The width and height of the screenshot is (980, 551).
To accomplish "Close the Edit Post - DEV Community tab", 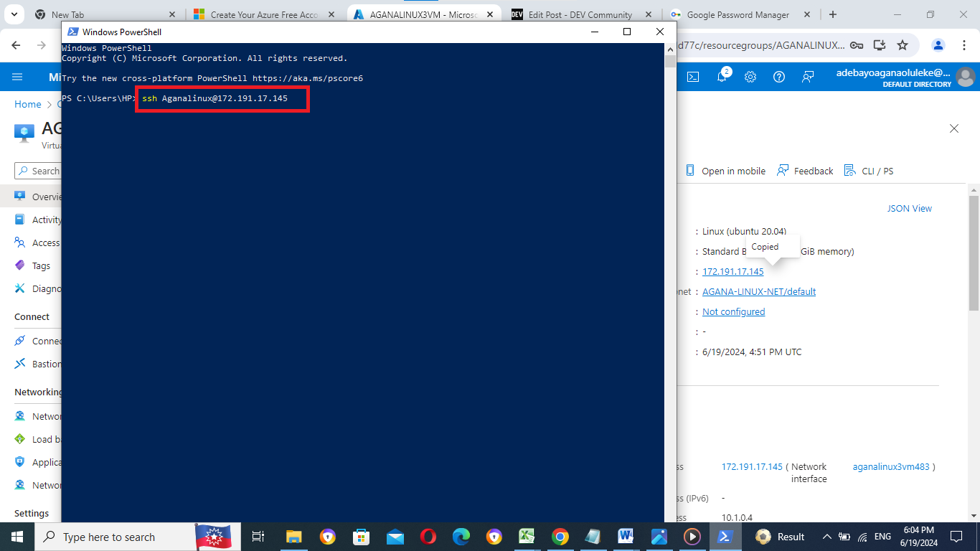I will 648,14.
